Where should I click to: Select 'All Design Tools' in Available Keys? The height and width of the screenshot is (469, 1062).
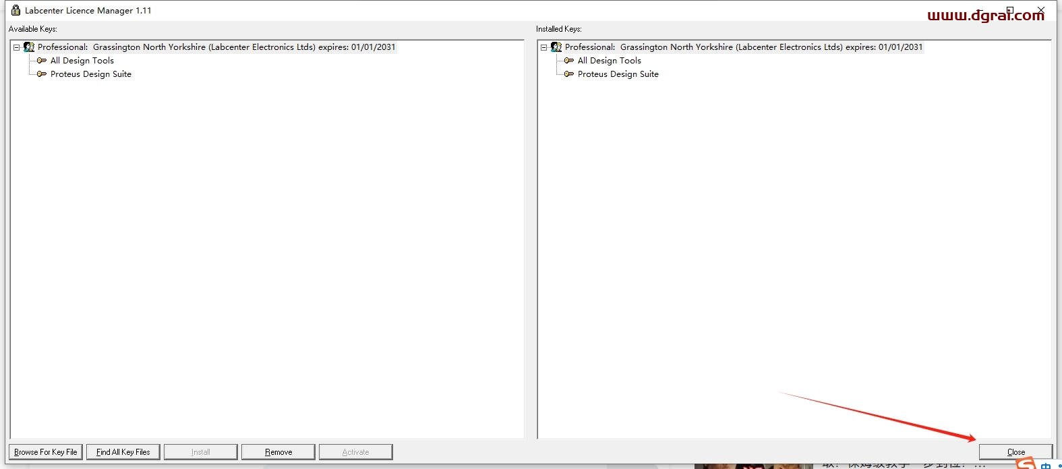click(x=82, y=61)
